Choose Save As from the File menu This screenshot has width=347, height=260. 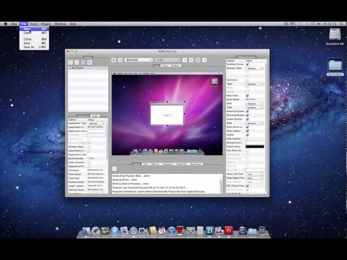(34, 47)
